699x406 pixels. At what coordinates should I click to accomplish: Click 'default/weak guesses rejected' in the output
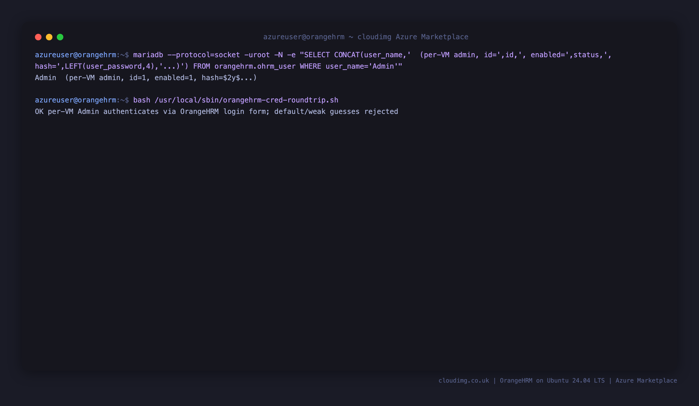point(336,111)
